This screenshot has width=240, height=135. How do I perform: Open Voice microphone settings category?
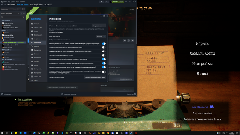point(32,80)
